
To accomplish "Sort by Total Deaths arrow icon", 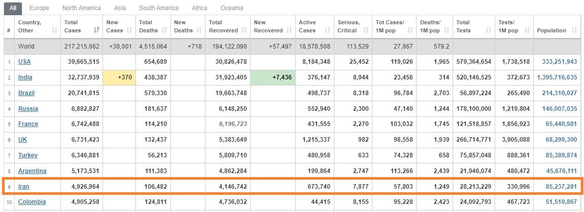I will click(x=164, y=30).
